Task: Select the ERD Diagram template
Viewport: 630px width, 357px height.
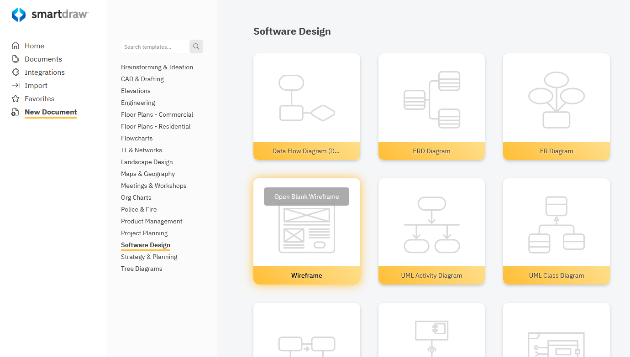Action: click(431, 107)
